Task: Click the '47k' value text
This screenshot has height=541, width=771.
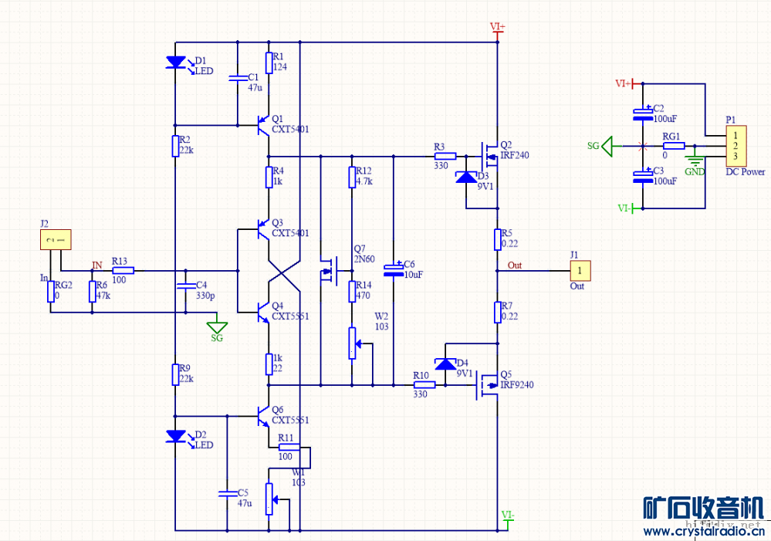Action: click(x=103, y=296)
